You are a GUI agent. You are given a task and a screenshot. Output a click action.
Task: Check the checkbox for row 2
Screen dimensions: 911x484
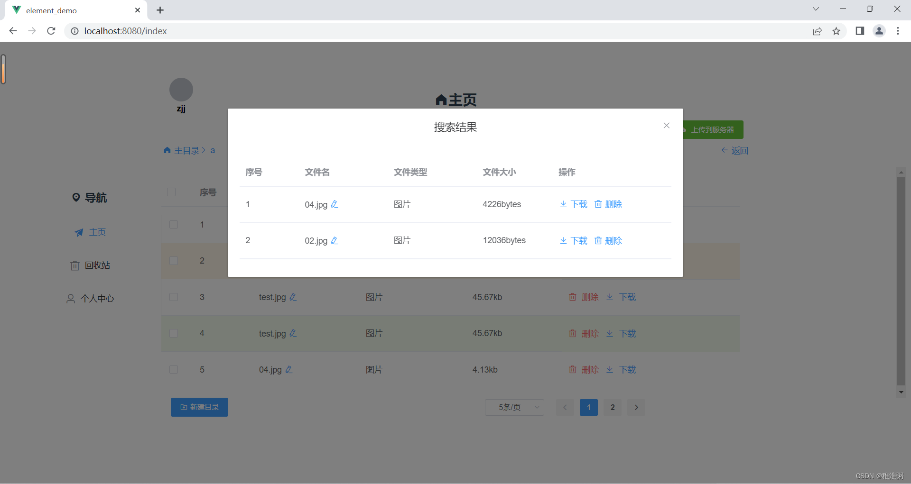click(x=174, y=261)
